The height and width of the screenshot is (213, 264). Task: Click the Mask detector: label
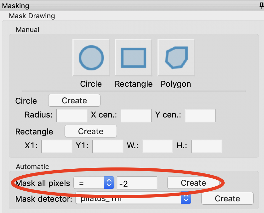(x=44, y=199)
